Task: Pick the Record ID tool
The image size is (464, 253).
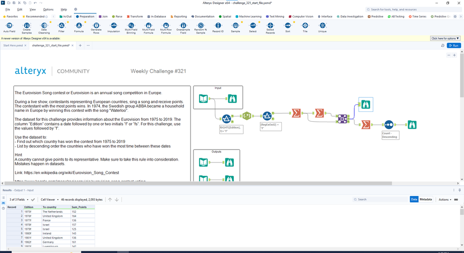Action: 218,27
